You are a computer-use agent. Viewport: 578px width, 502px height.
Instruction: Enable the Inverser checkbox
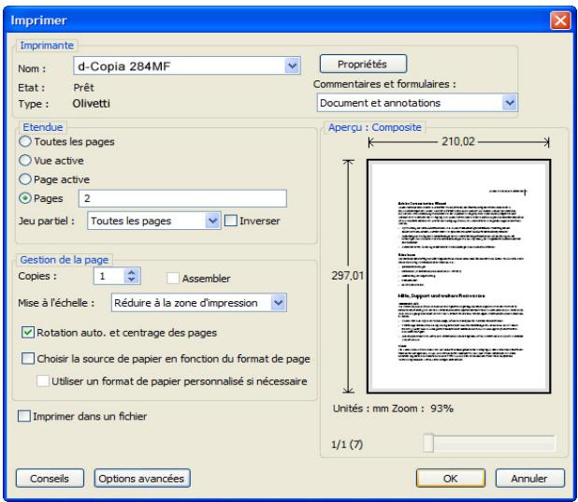(233, 221)
